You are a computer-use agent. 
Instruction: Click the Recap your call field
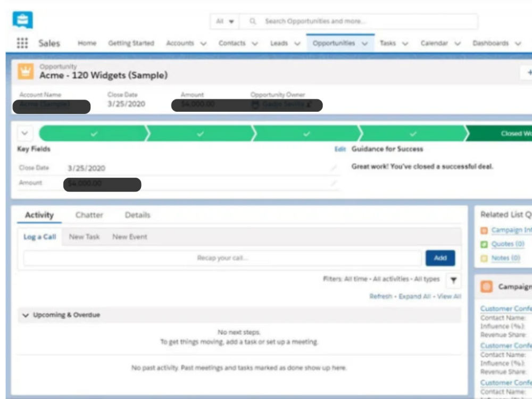click(x=222, y=258)
